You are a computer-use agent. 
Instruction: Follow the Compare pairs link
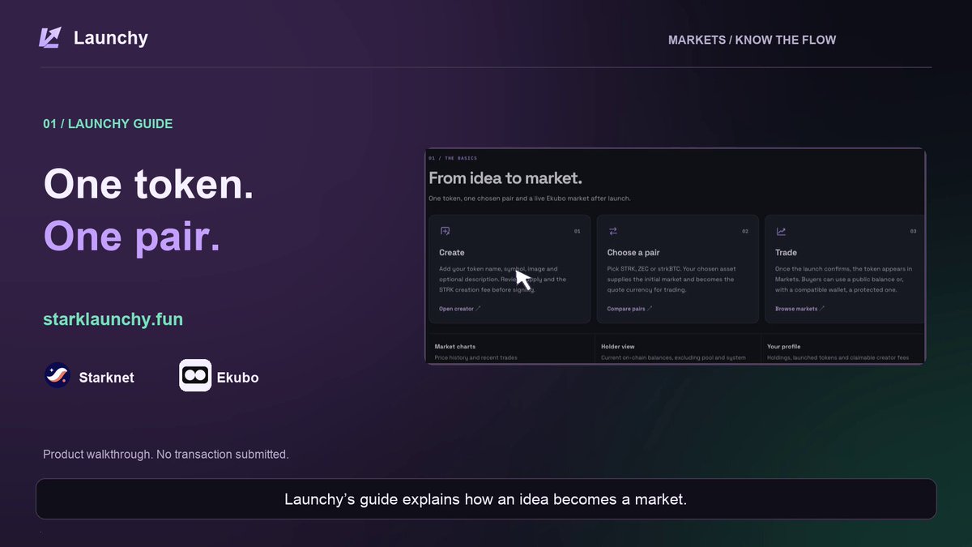point(630,309)
